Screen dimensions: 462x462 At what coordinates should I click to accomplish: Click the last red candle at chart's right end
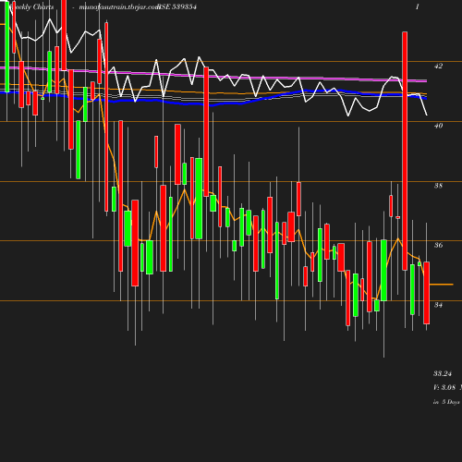(x=427, y=293)
